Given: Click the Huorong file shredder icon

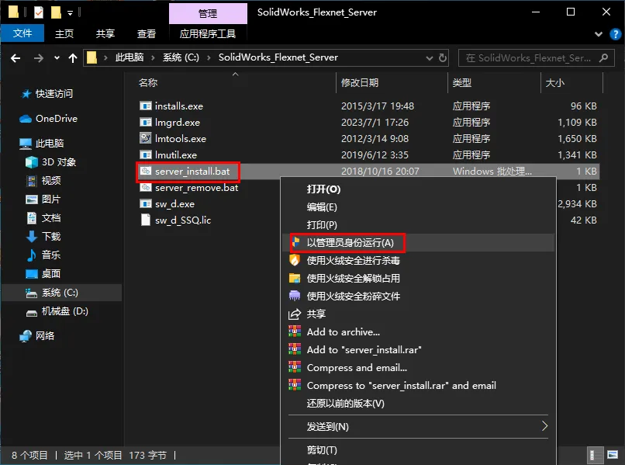Looking at the screenshot, I should [x=295, y=296].
